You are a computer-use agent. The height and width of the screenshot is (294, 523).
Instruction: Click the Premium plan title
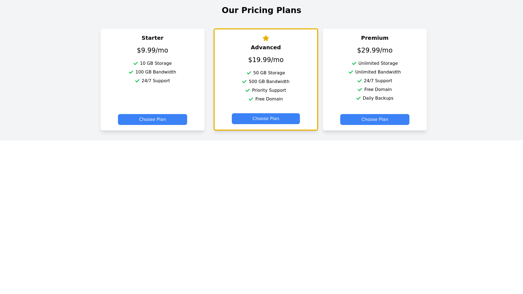pyautogui.click(x=375, y=38)
